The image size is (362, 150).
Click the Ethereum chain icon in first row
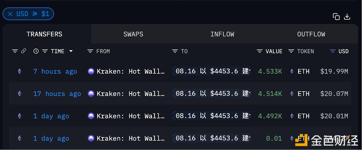click(19, 71)
